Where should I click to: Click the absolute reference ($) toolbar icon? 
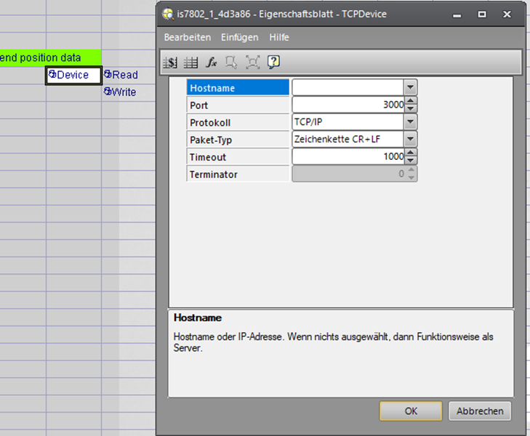click(170, 62)
